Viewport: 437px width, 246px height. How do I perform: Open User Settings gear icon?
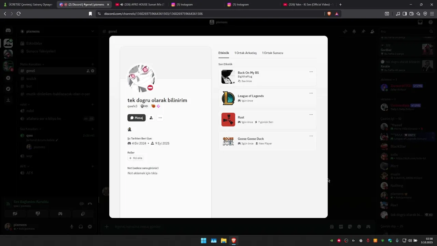[90, 227]
